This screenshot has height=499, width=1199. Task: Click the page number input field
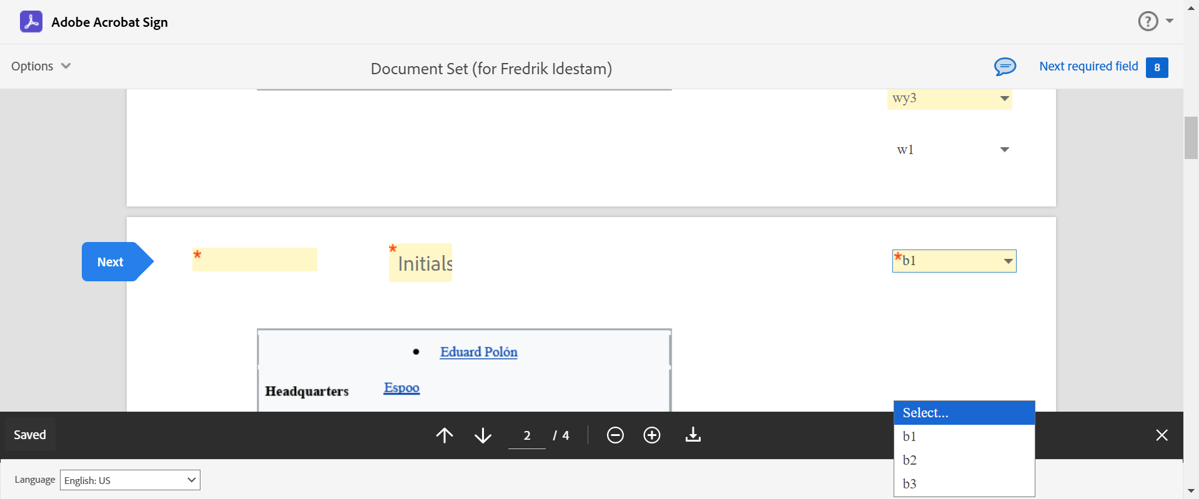tap(527, 435)
